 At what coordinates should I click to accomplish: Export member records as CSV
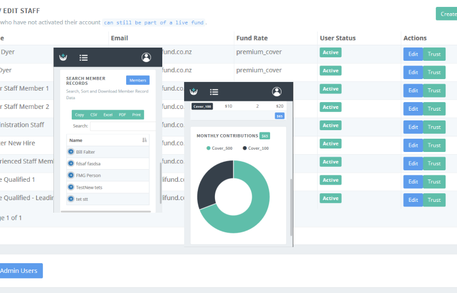[93, 115]
